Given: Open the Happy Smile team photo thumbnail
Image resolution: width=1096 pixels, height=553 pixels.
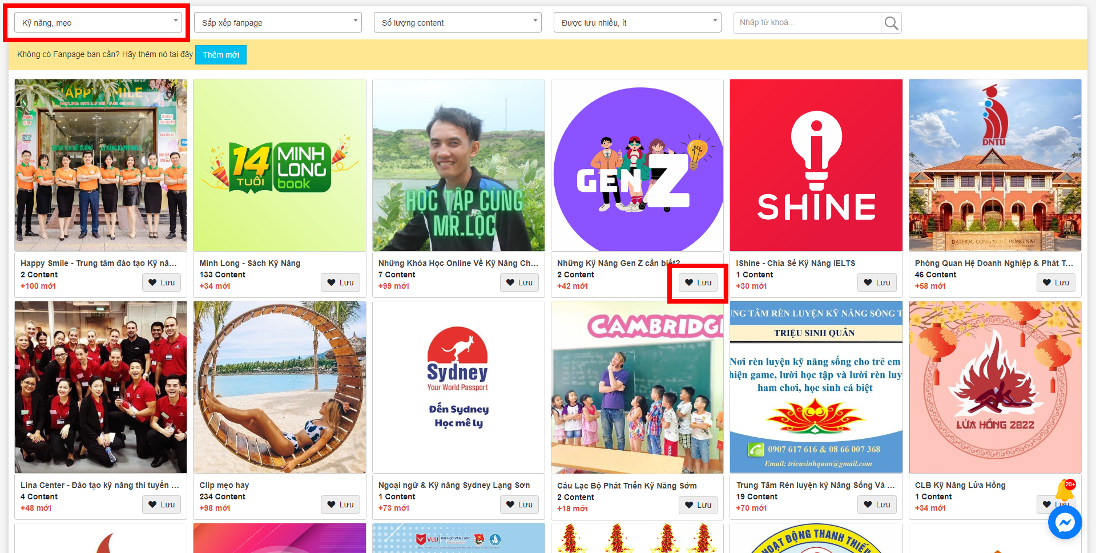Looking at the screenshot, I should [x=100, y=165].
